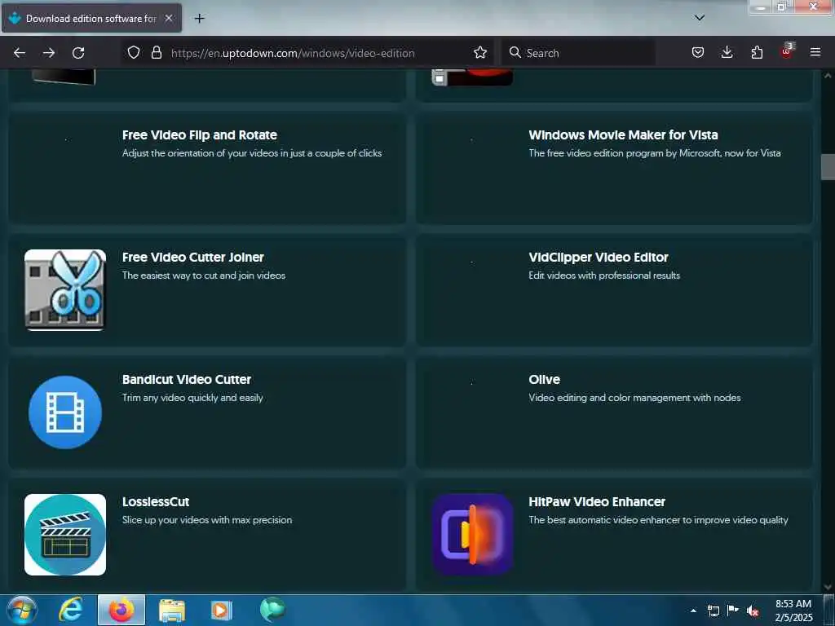The width and height of the screenshot is (835, 626).
Task: Open Free Video Flip and Rotate
Action: pyautogui.click(x=199, y=135)
